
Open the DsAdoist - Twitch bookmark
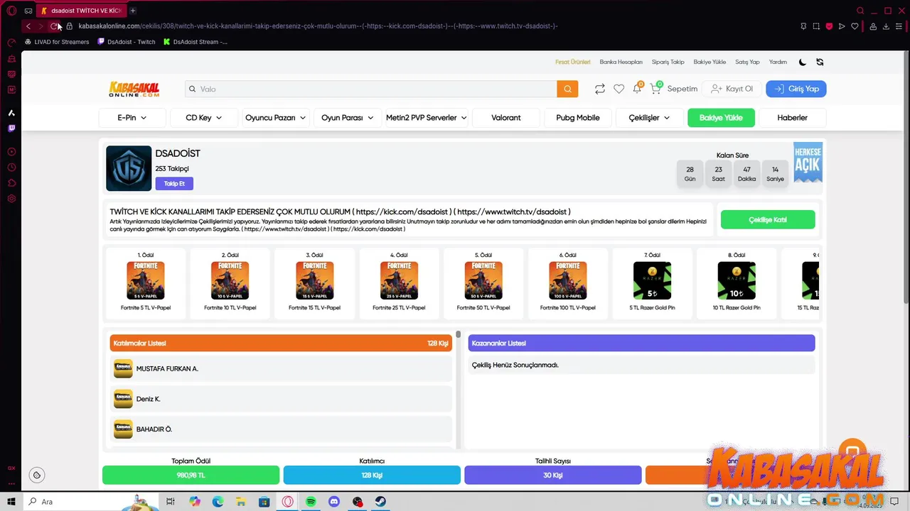pyautogui.click(x=127, y=42)
